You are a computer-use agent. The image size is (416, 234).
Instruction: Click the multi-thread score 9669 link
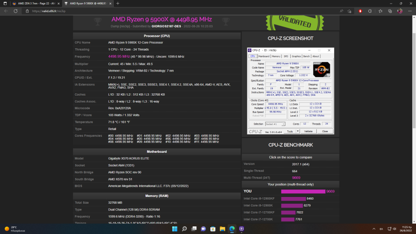(x=296, y=178)
